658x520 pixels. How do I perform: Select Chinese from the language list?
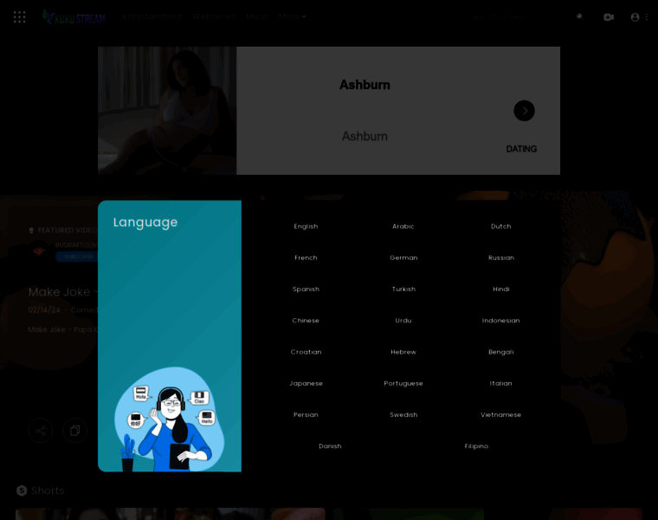(x=306, y=321)
